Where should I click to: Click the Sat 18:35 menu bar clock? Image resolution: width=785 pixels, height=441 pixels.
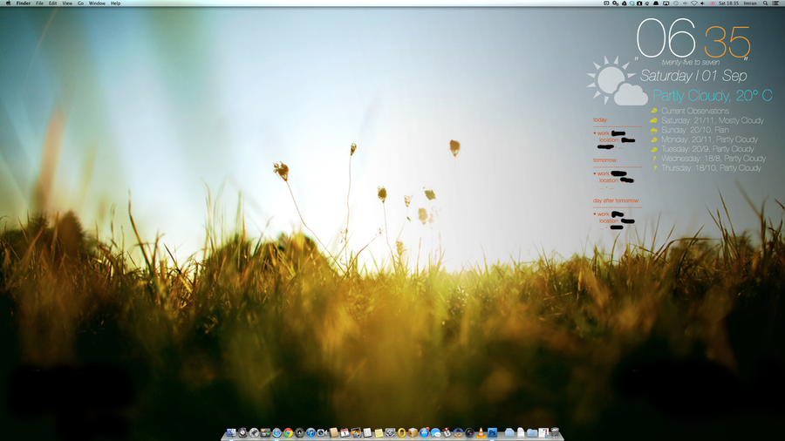pos(729,3)
